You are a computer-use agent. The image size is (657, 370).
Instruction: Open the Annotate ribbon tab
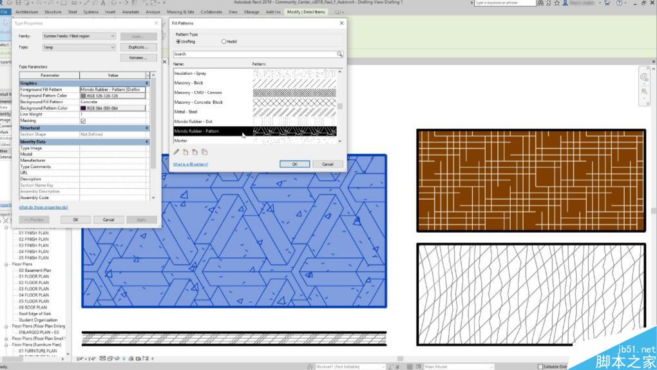pos(130,12)
